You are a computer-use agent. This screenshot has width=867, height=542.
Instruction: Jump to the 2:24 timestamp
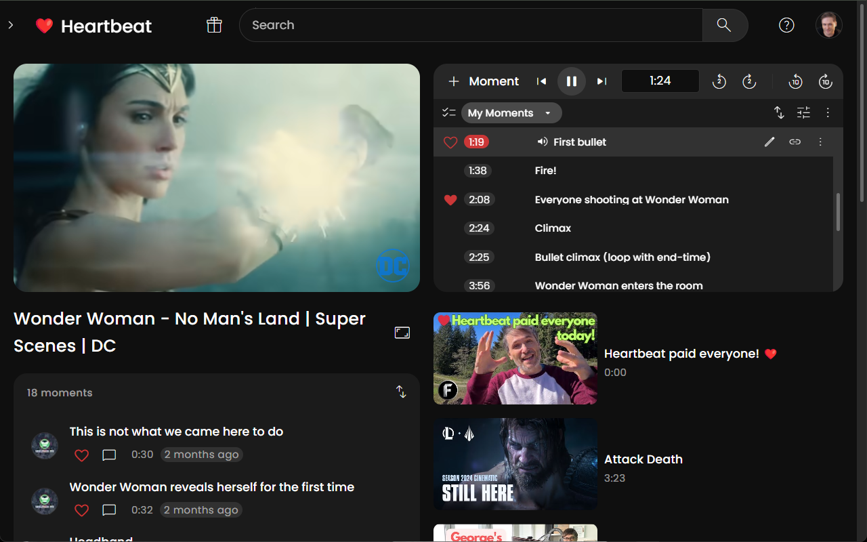click(x=479, y=228)
